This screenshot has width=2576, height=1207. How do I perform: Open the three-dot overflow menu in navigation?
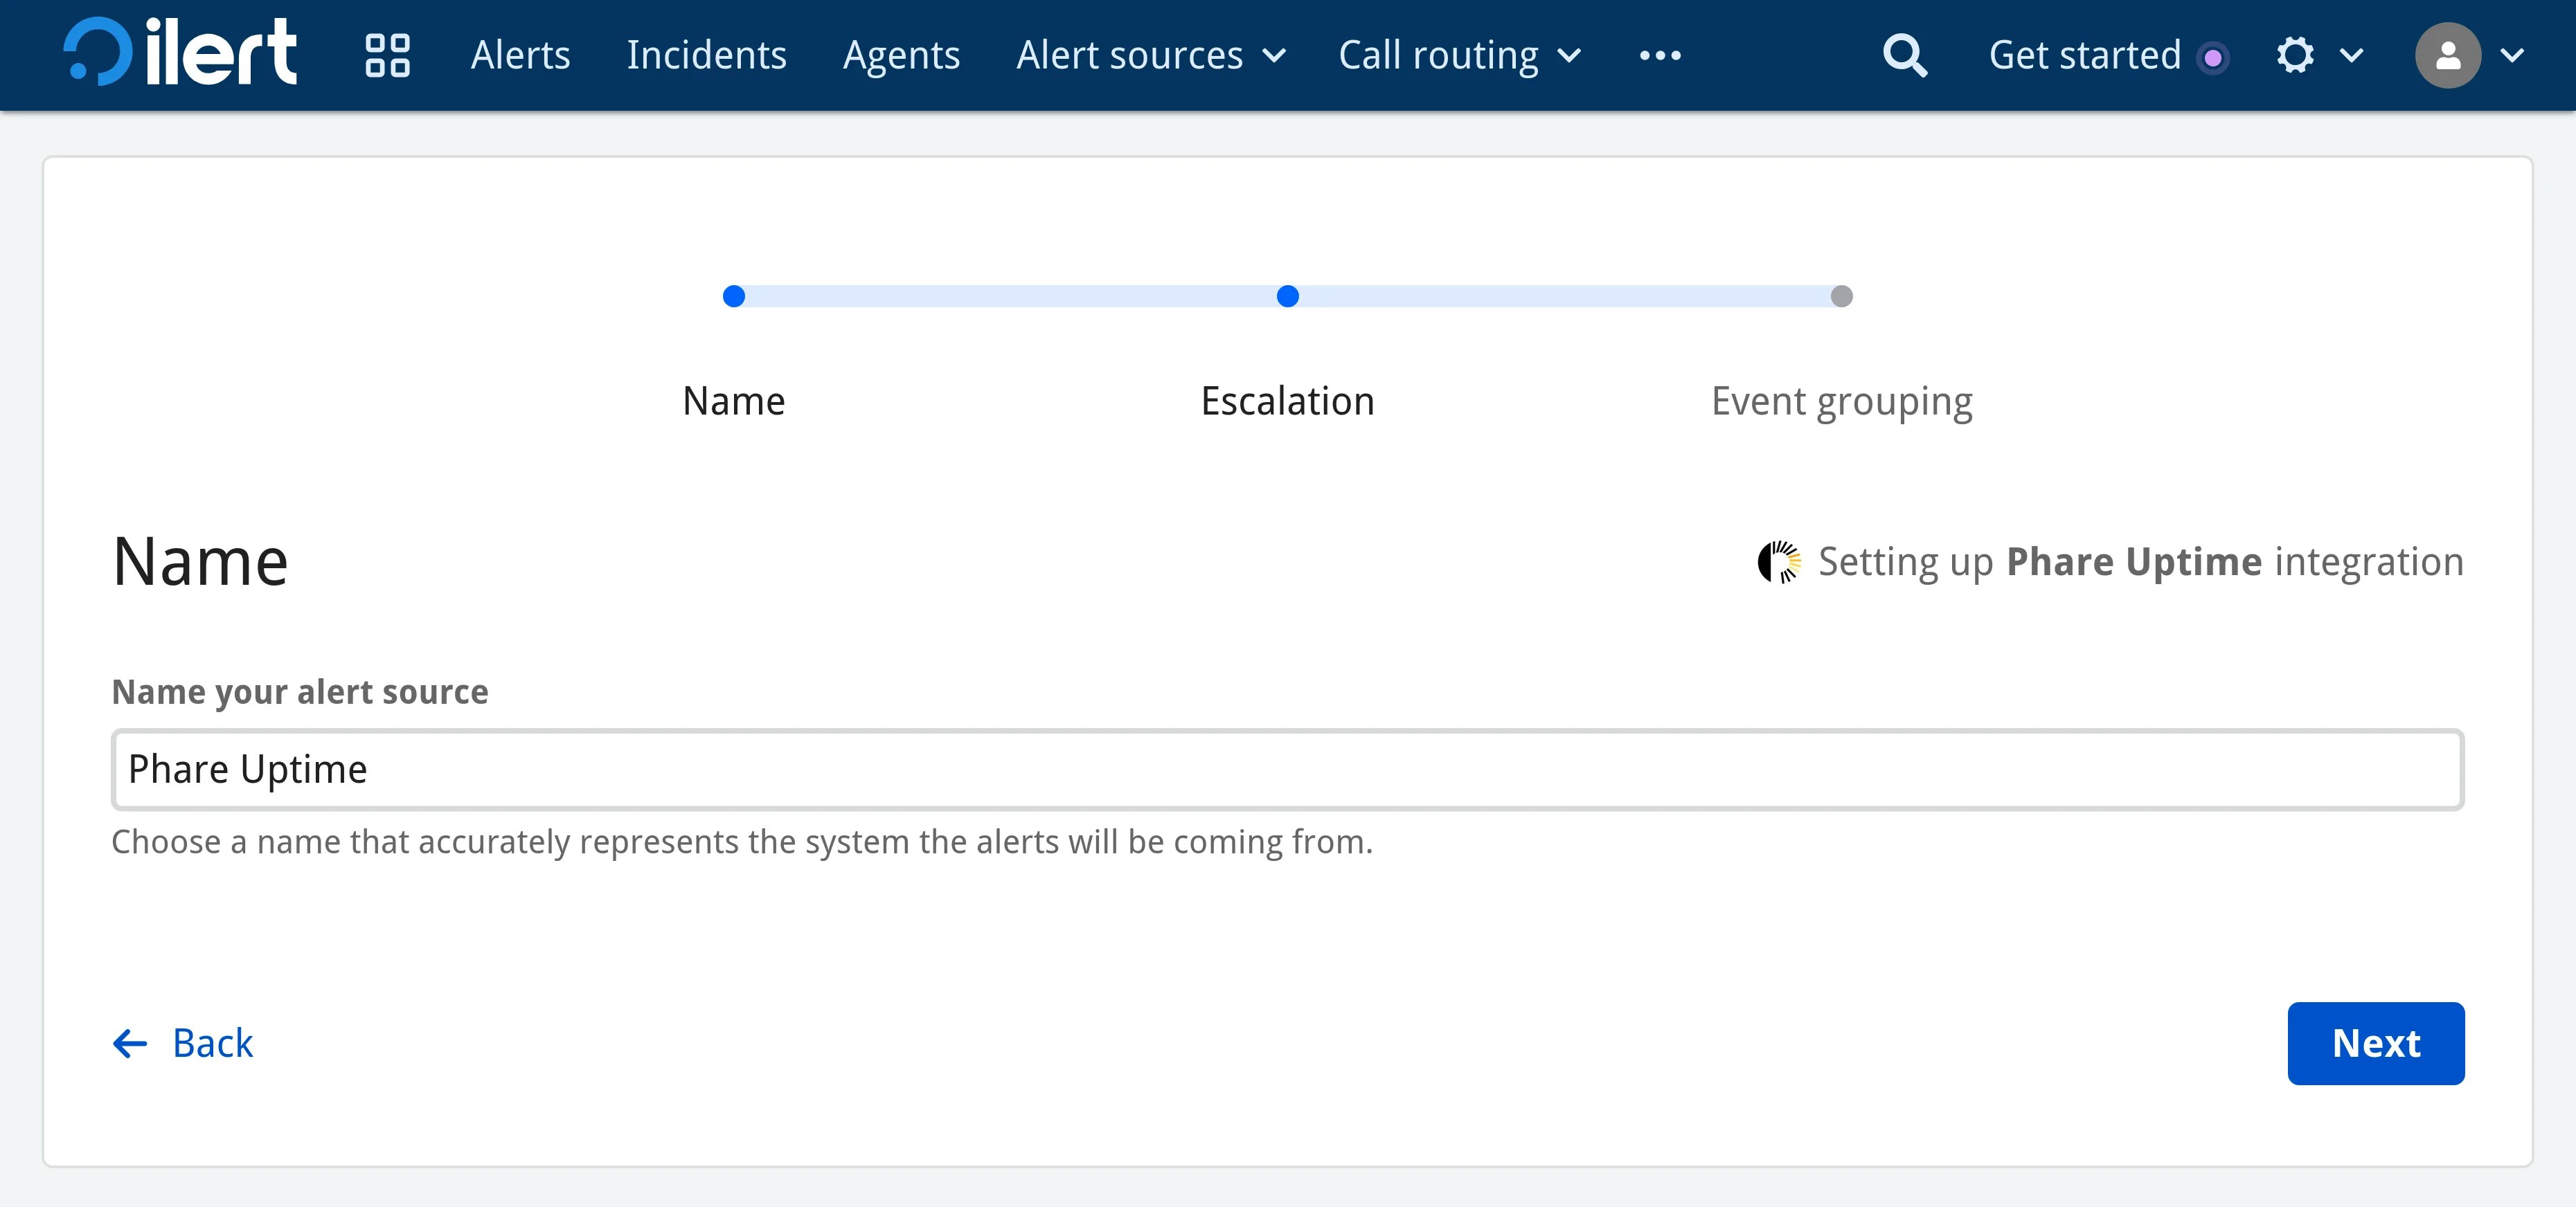1659,55
